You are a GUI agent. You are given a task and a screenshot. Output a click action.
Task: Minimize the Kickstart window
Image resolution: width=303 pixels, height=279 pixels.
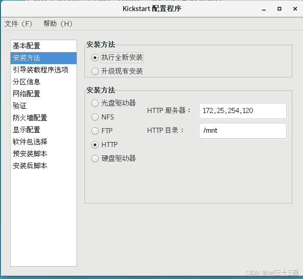pyautogui.click(x=264, y=9)
